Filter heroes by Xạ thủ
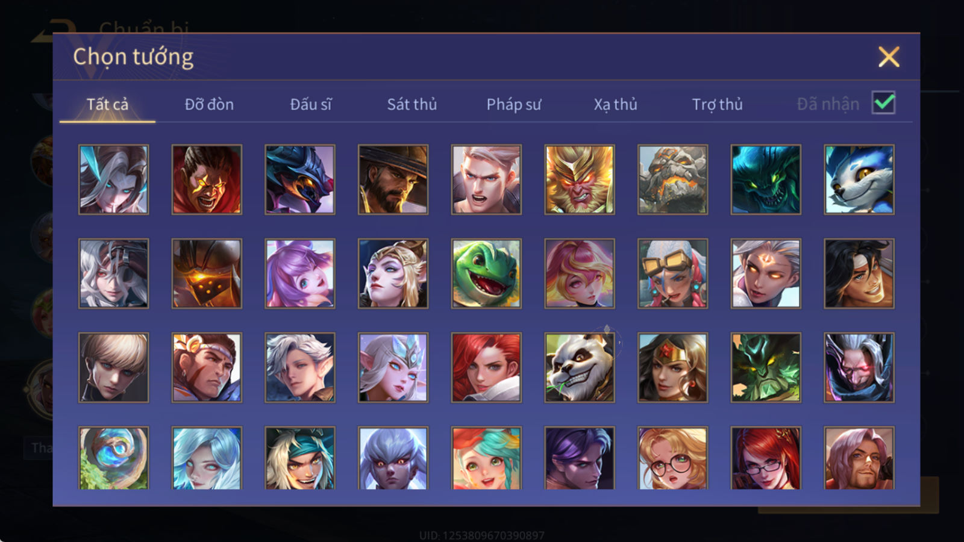This screenshot has width=964, height=542. (615, 104)
